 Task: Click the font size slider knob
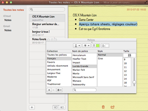pos(134,82)
